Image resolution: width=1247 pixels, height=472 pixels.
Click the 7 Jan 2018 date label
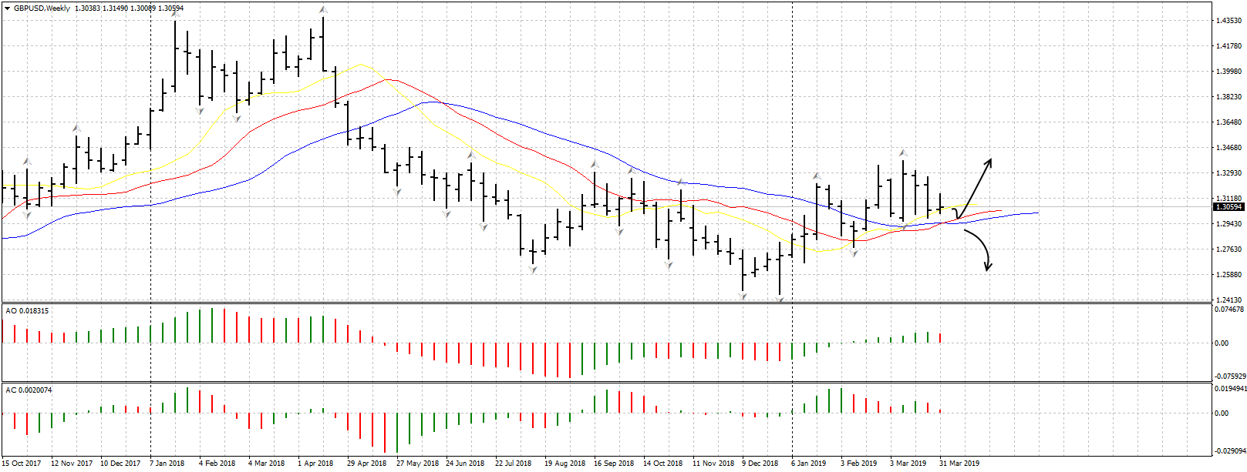[x=167, y=464]
